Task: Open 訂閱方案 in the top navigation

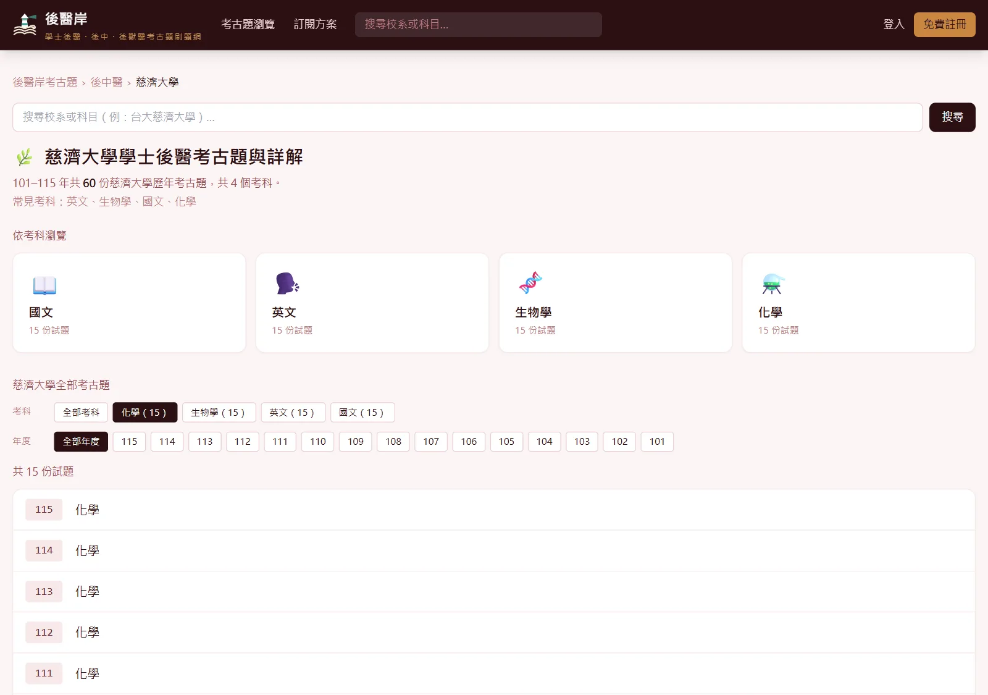Action: click(315, 24)
